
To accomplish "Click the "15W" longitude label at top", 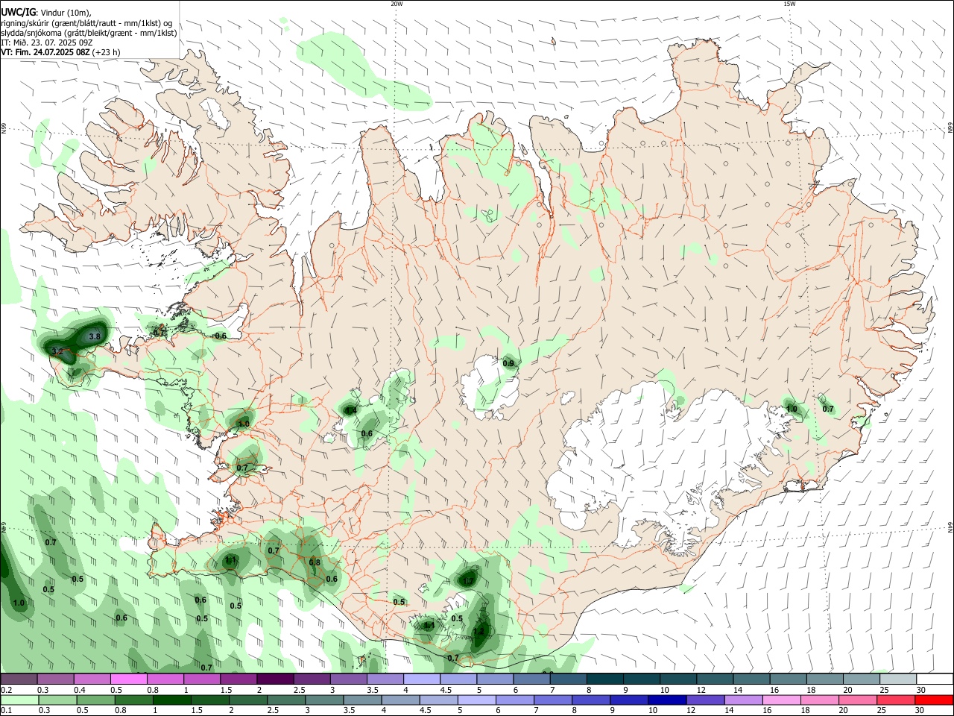I will click(789, 4).
